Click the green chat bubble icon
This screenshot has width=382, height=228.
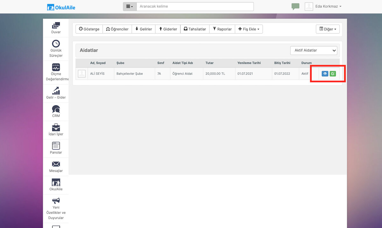[x=295, y=7]
